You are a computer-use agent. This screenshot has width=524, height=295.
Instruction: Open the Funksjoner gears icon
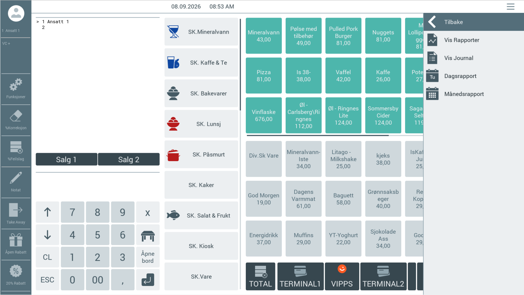coord(16,85)
